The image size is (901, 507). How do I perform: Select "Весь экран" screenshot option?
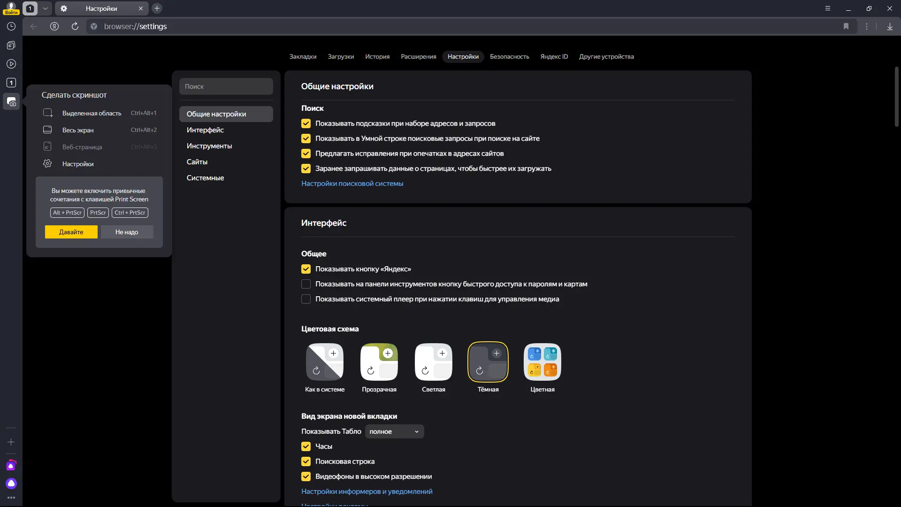(x=78, y=130)
